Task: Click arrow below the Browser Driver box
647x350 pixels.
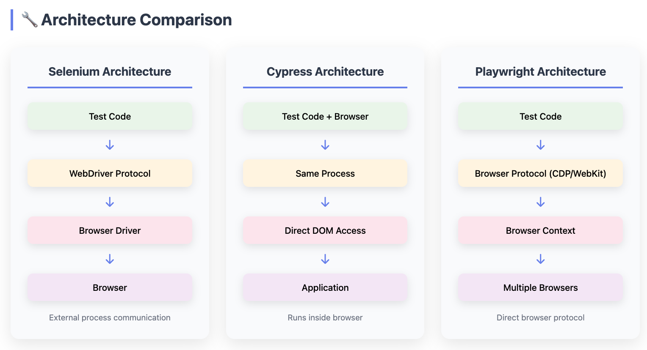Action: [x=110, y=259]
